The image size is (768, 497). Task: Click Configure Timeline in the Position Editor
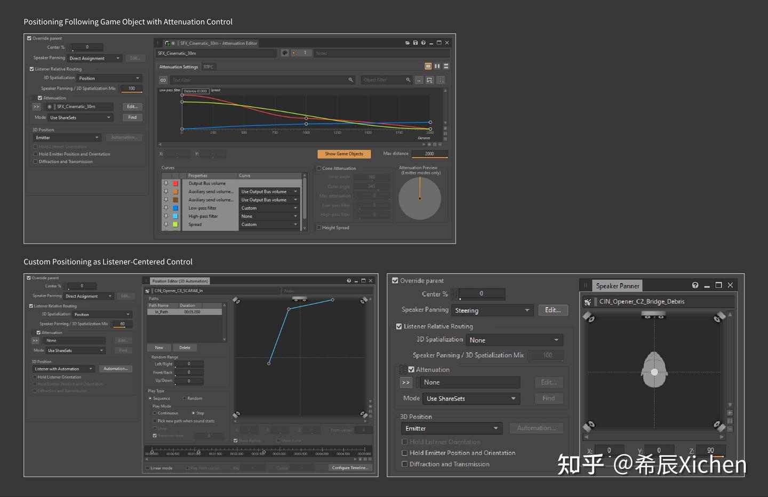tap(350, 468)
